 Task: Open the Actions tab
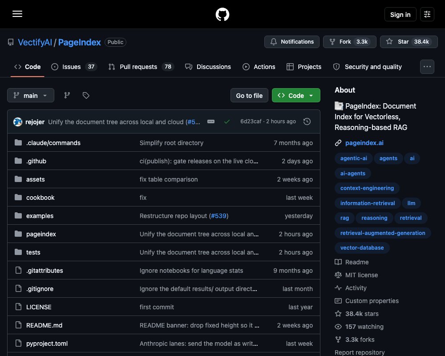click(x=259, y=67)
